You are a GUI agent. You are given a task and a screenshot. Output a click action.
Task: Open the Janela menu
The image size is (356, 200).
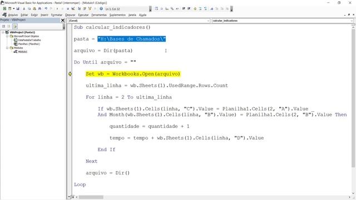point(132,15)
